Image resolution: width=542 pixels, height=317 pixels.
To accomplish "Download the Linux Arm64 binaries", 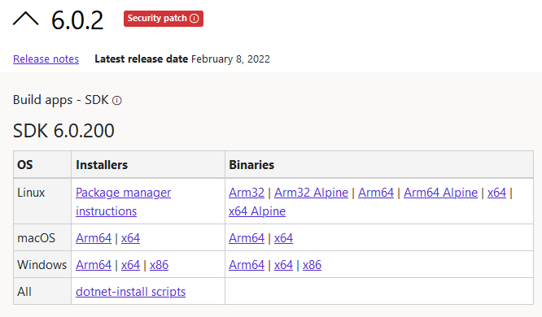I will coord(376,193).
